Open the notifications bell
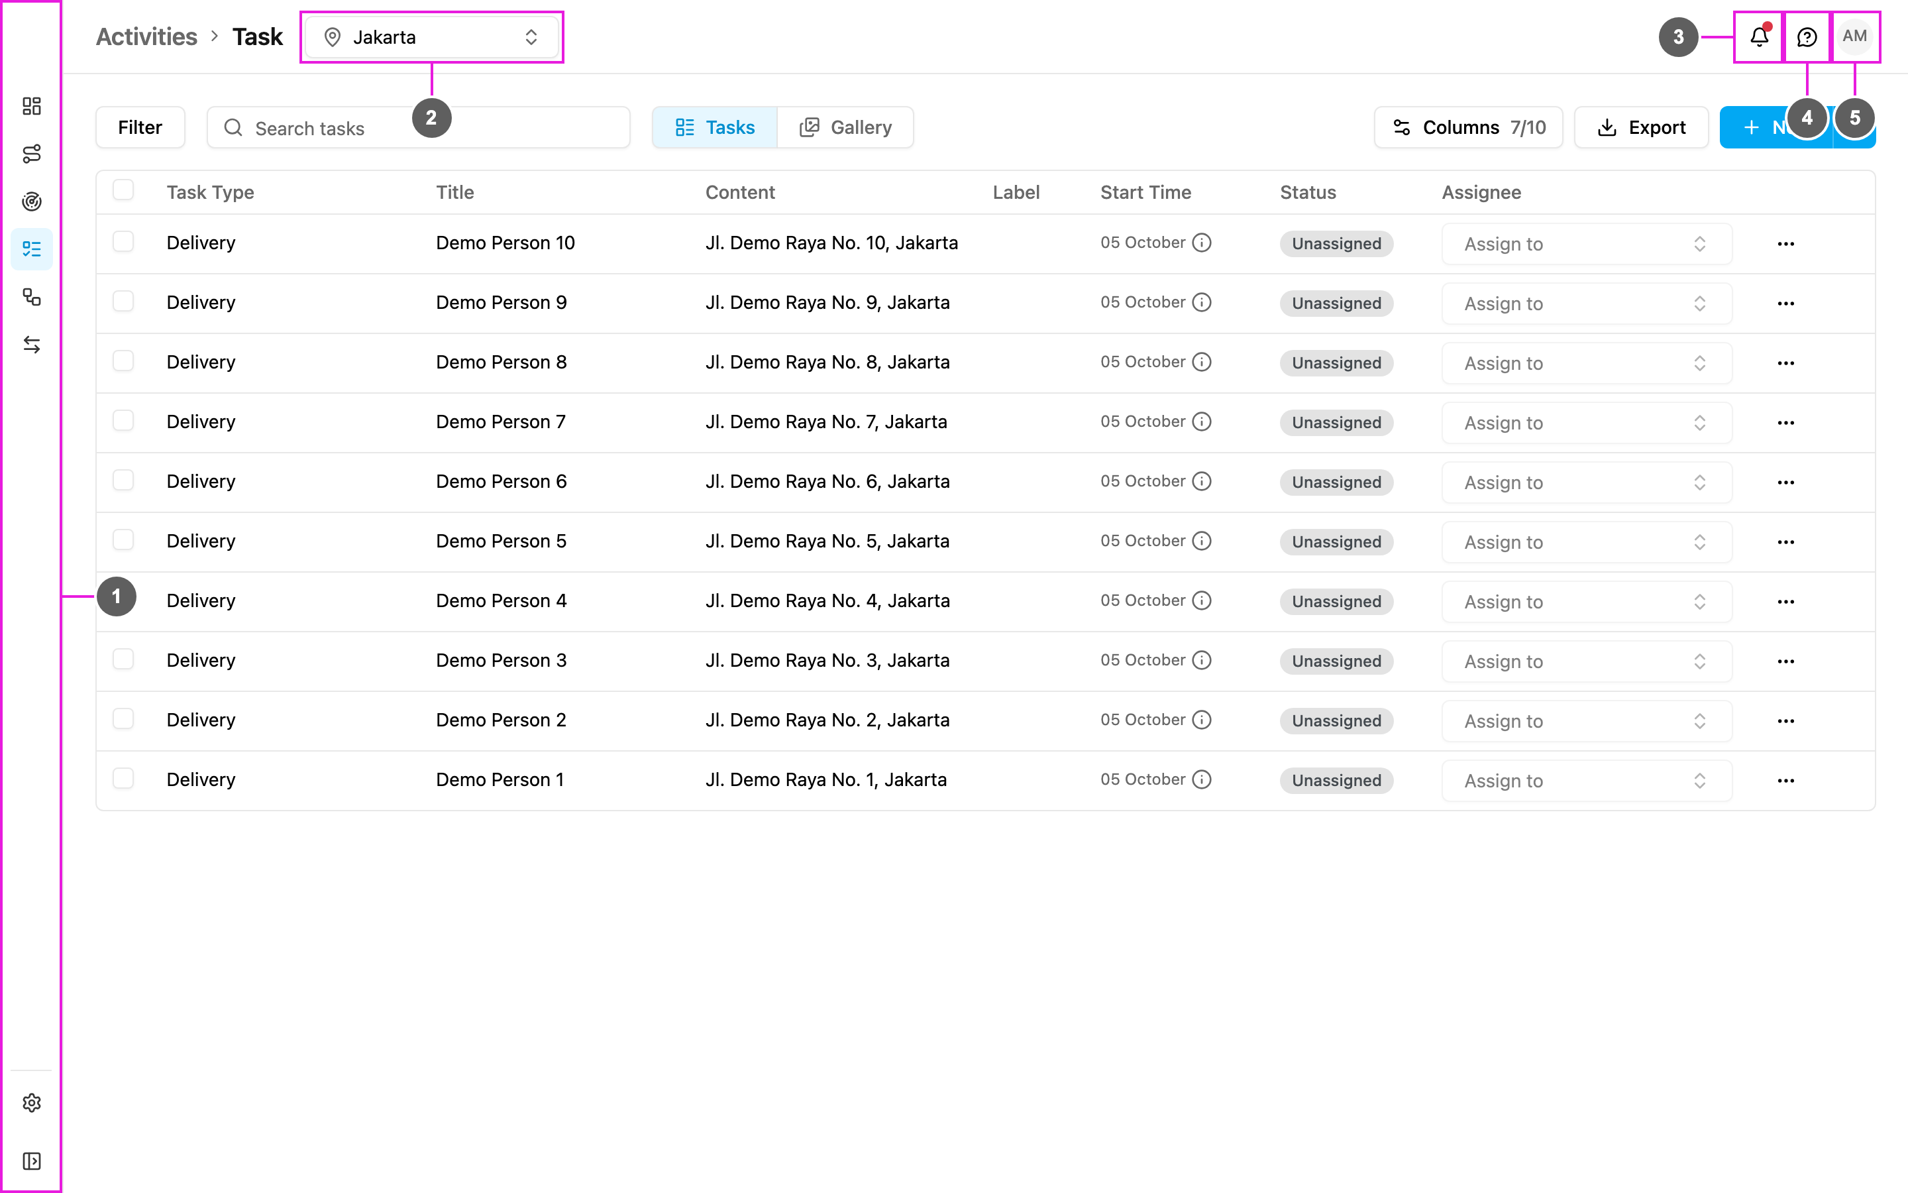This screenshot has width=1908, height=1193. tap(1759, 36)
